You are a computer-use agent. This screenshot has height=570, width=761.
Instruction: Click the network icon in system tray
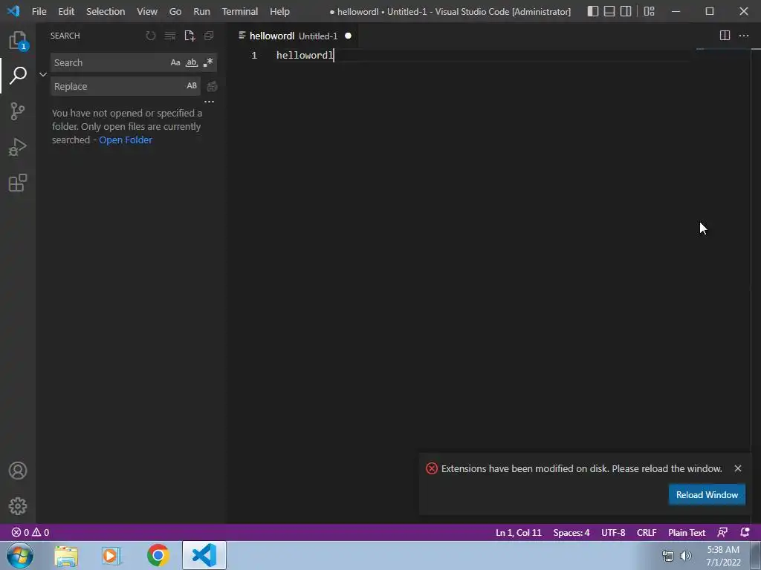click(668, 556)
